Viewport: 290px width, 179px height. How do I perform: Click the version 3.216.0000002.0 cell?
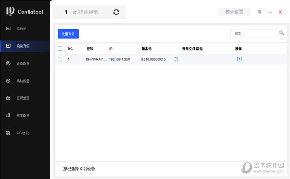(153, 59)
